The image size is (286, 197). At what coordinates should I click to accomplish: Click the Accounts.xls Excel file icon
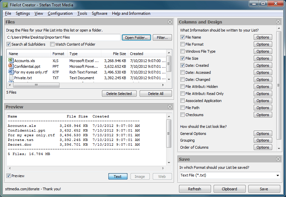11,60
